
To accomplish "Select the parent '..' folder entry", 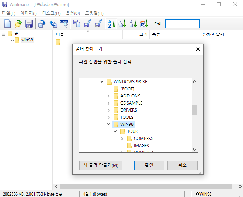I will 60,43.
